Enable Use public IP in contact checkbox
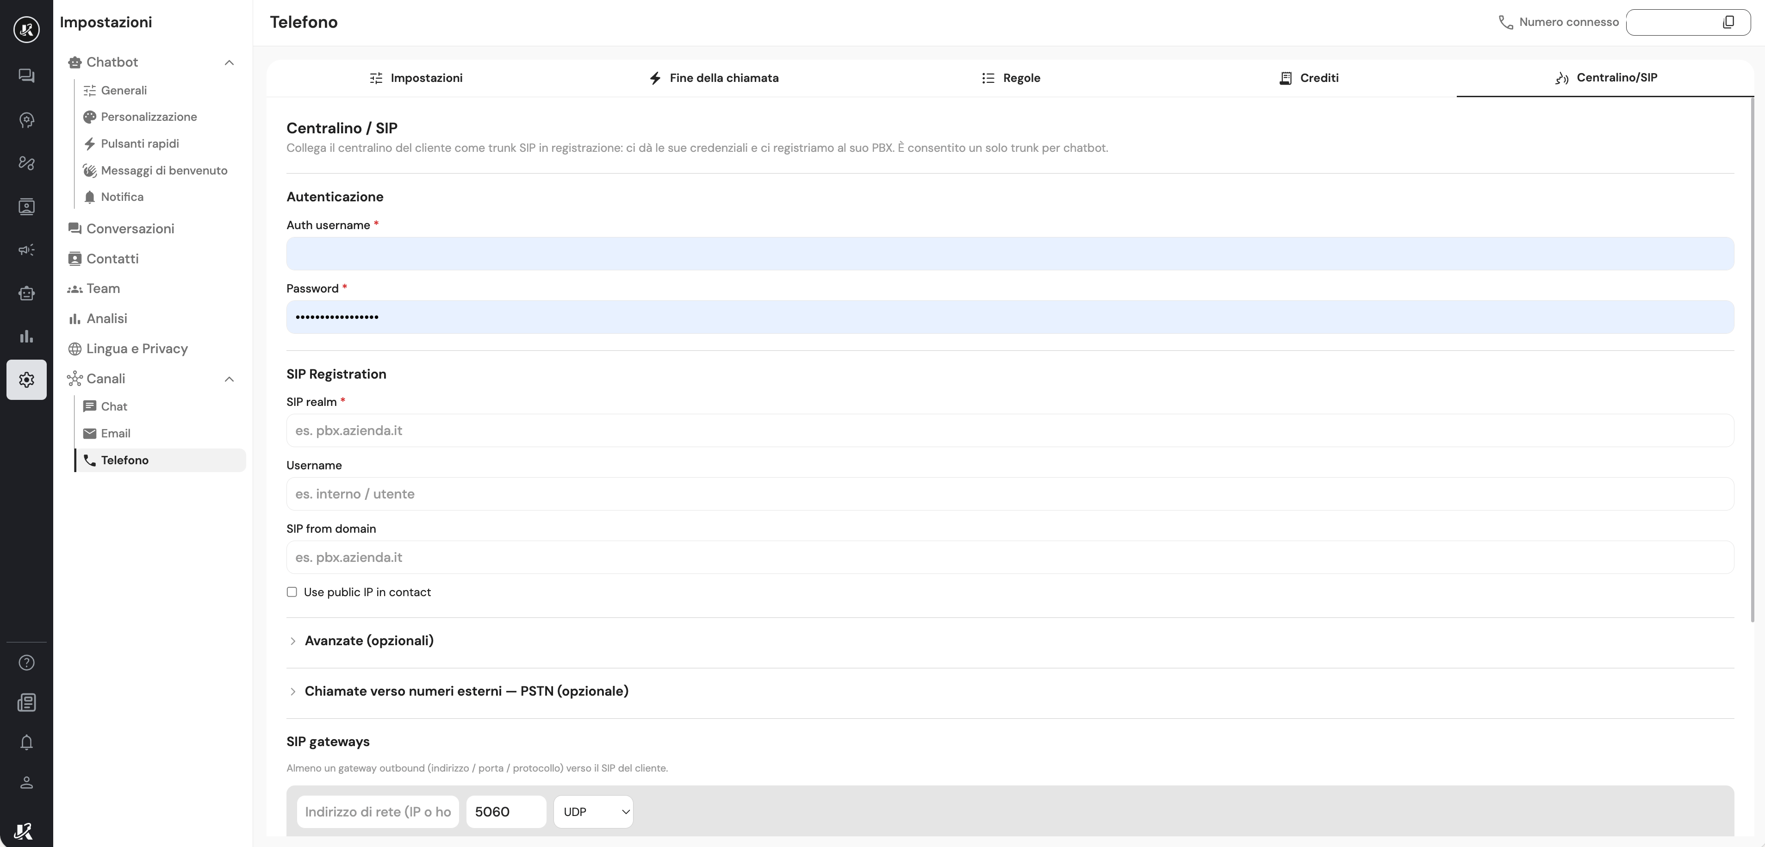 coord(292,592)
